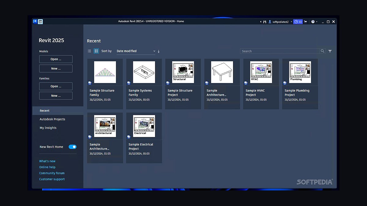This screenshot has width=367, height=206.
Task: Click the Revit R application logo icon
Action: 35,21
